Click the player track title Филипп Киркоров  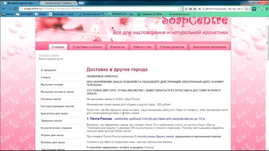click(222, 9)
